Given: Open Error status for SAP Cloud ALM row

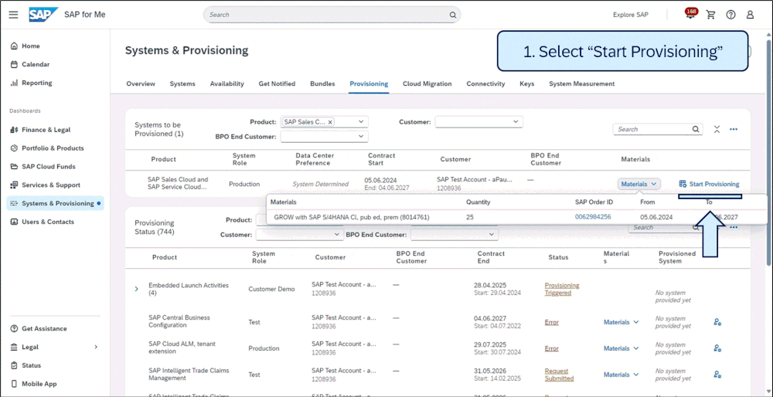Looking at the screenshot, I should 552,348.
